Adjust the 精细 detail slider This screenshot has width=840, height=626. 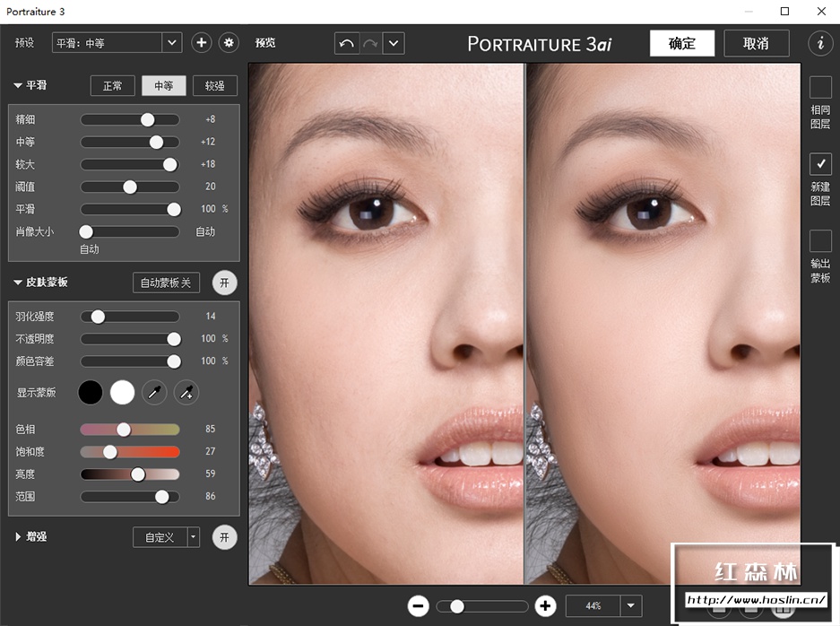pyautogui.click(x=130, y=119)
